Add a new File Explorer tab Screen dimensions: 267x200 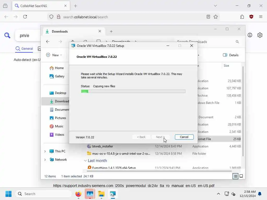pyautogui.click(x=111, y=31)
